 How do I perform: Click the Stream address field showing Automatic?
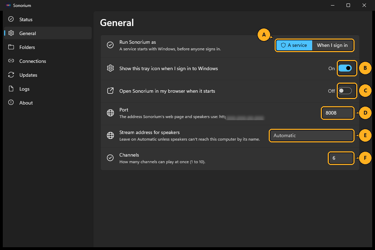[x=311, y=135]
